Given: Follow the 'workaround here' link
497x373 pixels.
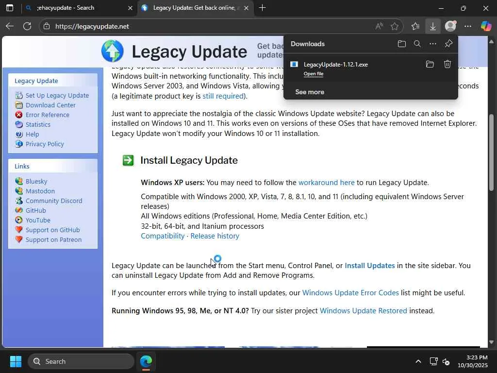Looking at the screenshot, I should tap(327, 183).
